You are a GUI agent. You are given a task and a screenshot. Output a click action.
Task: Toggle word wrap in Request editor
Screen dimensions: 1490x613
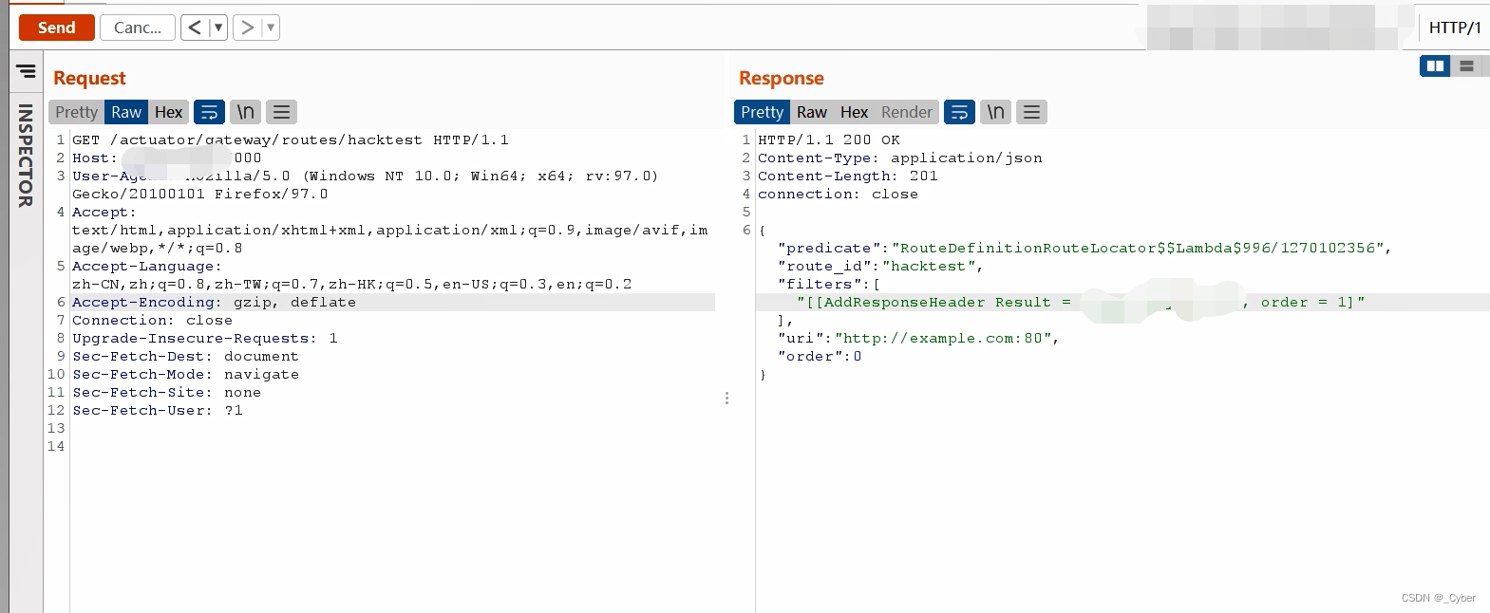coord(209,112)
